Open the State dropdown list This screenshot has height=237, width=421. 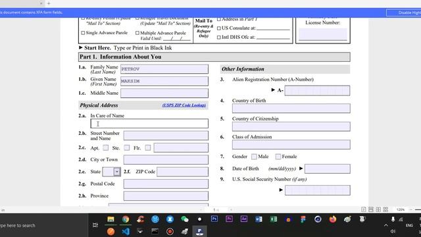[x=117, y=172]
